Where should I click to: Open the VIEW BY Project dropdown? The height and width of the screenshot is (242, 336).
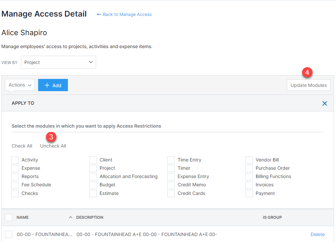(58, 62)
